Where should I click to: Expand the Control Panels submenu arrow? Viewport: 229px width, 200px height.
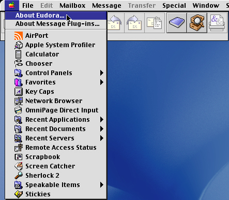tap(102, 73)
